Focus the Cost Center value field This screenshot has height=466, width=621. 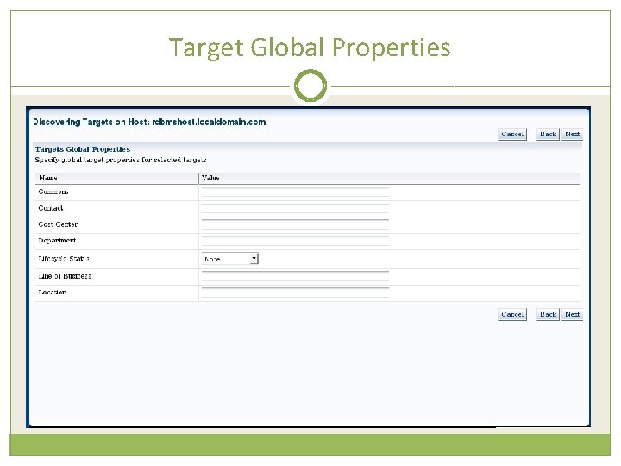pyautogui.click(x=296, y=224)
